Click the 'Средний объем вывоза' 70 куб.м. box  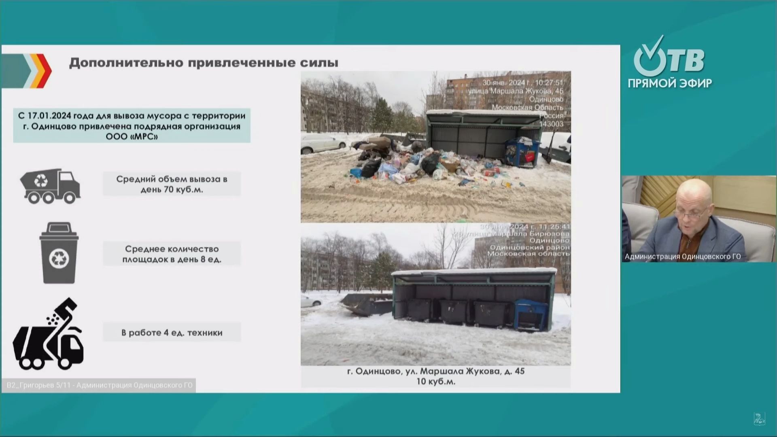(x=172, y=184)
